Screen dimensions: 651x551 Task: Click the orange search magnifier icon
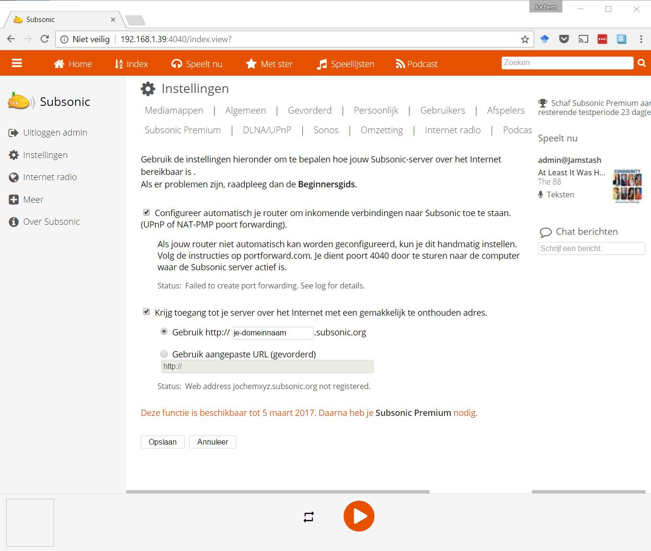coord(642,63)
